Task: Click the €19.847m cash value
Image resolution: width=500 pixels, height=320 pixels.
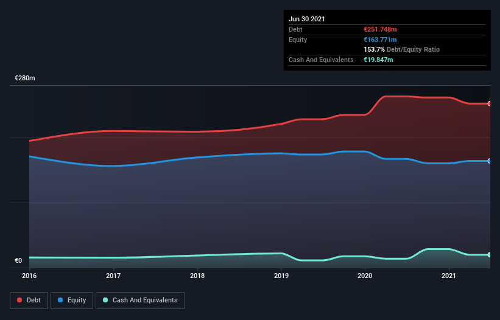Action: tap(378, 60)
